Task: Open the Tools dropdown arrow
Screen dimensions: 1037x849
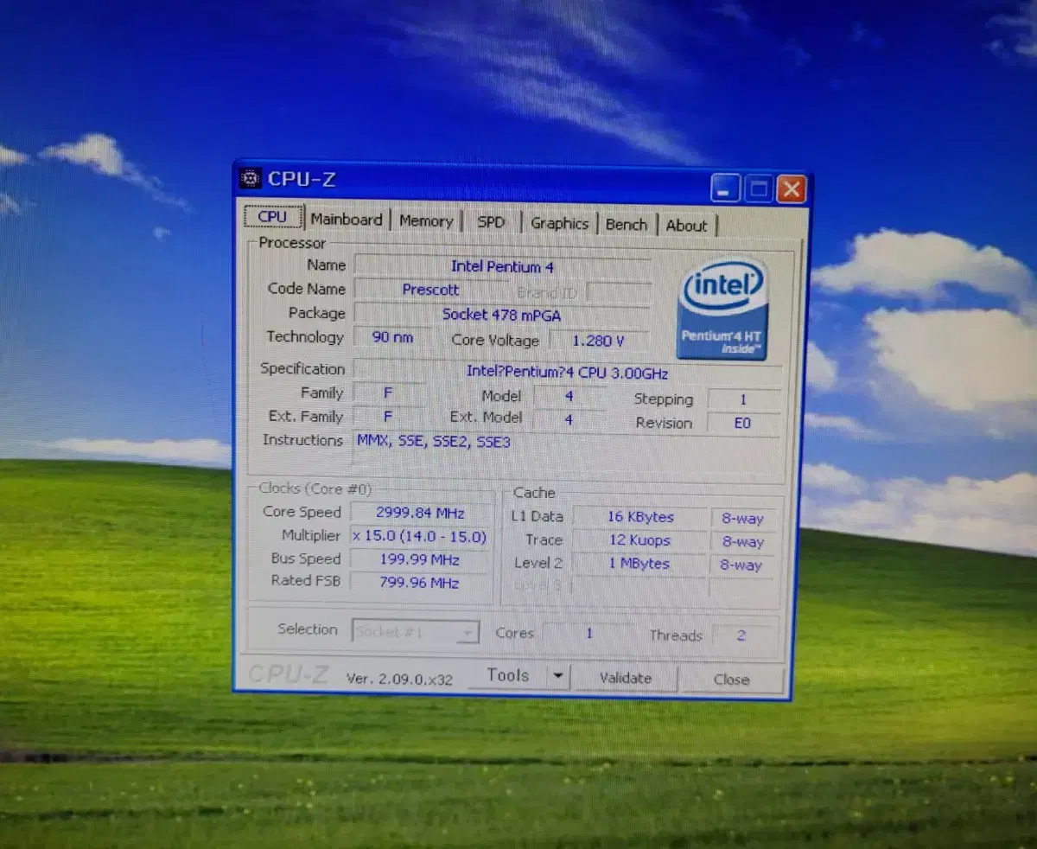Action: tap(557, 676)
